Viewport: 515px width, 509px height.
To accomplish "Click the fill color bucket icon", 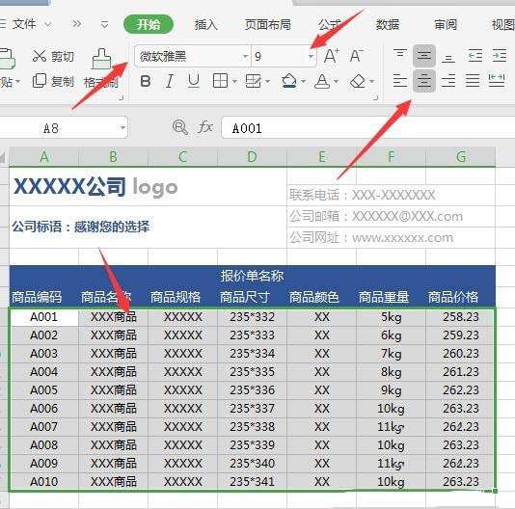I will pos(289,81).
